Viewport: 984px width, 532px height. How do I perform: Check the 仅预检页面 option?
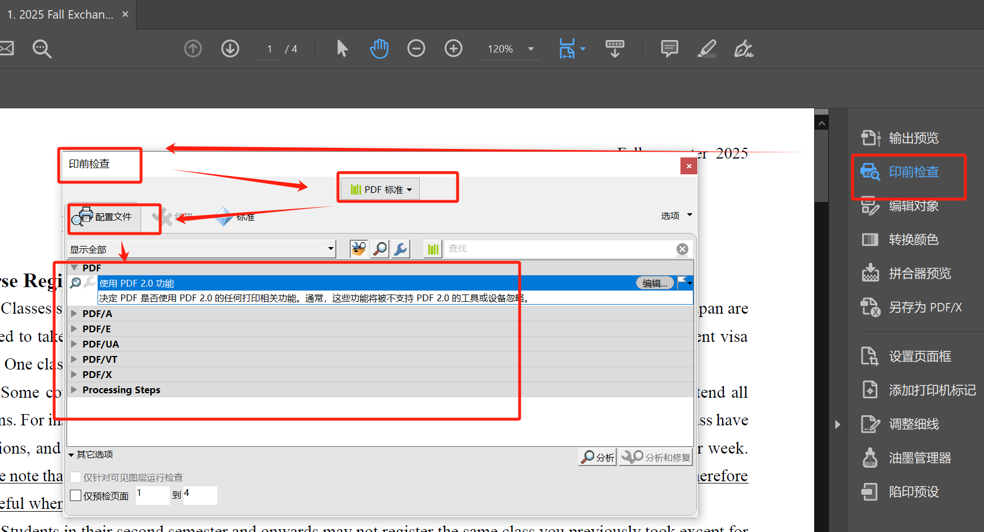point(76,495)
